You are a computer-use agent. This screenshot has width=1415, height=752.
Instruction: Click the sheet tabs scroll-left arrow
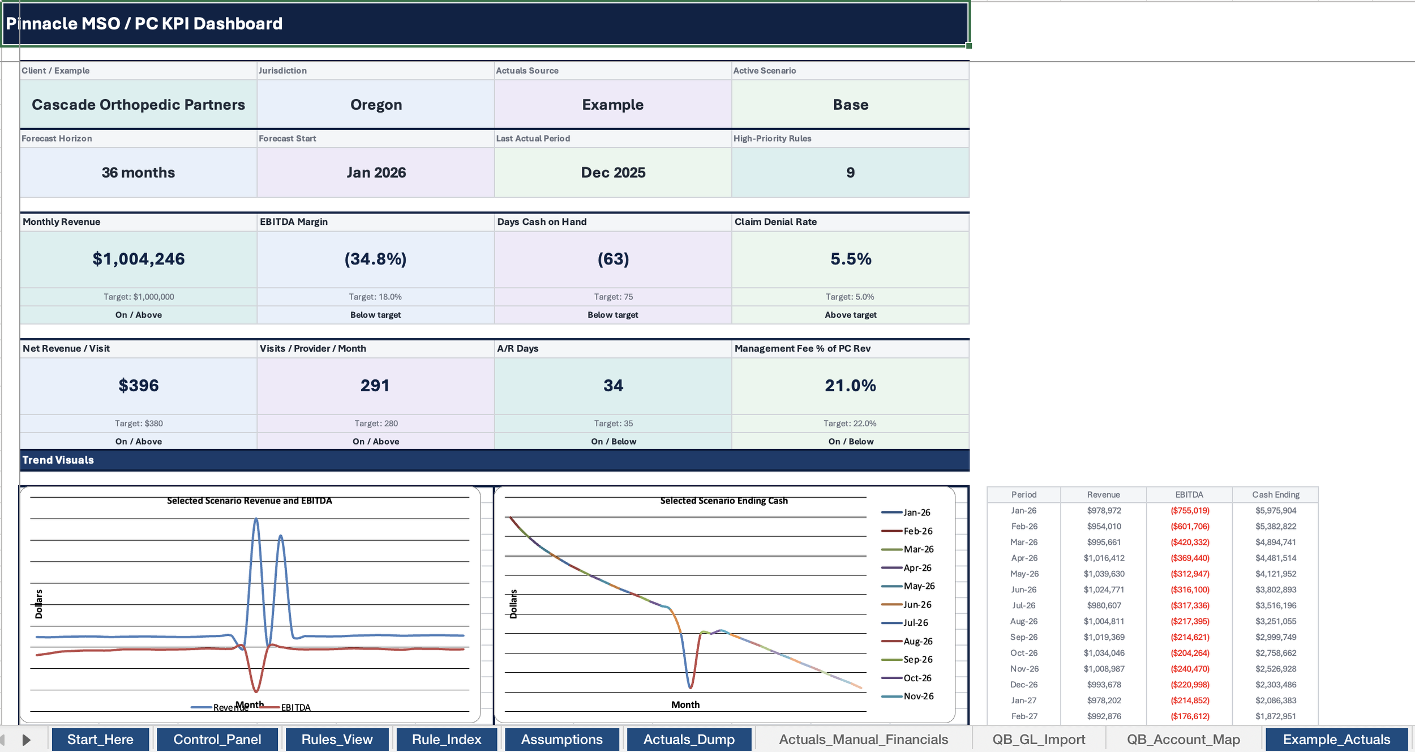click(x=3, y=740)
